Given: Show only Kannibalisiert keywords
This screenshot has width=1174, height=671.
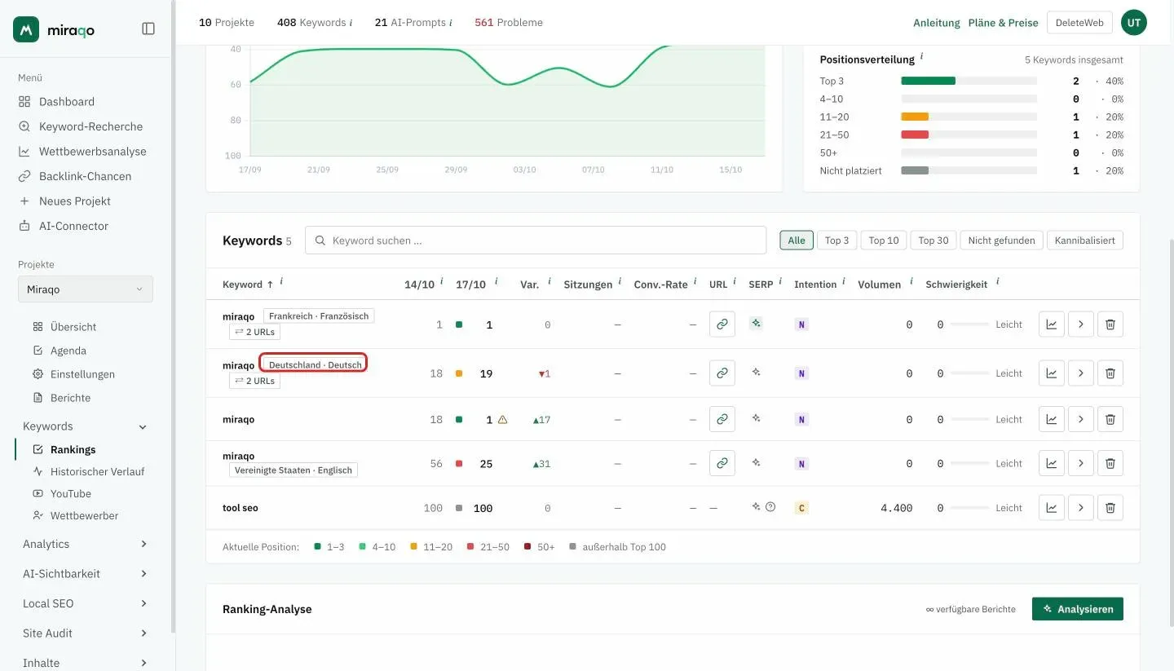Looking at the screenshot, I should coord(1085,240).
